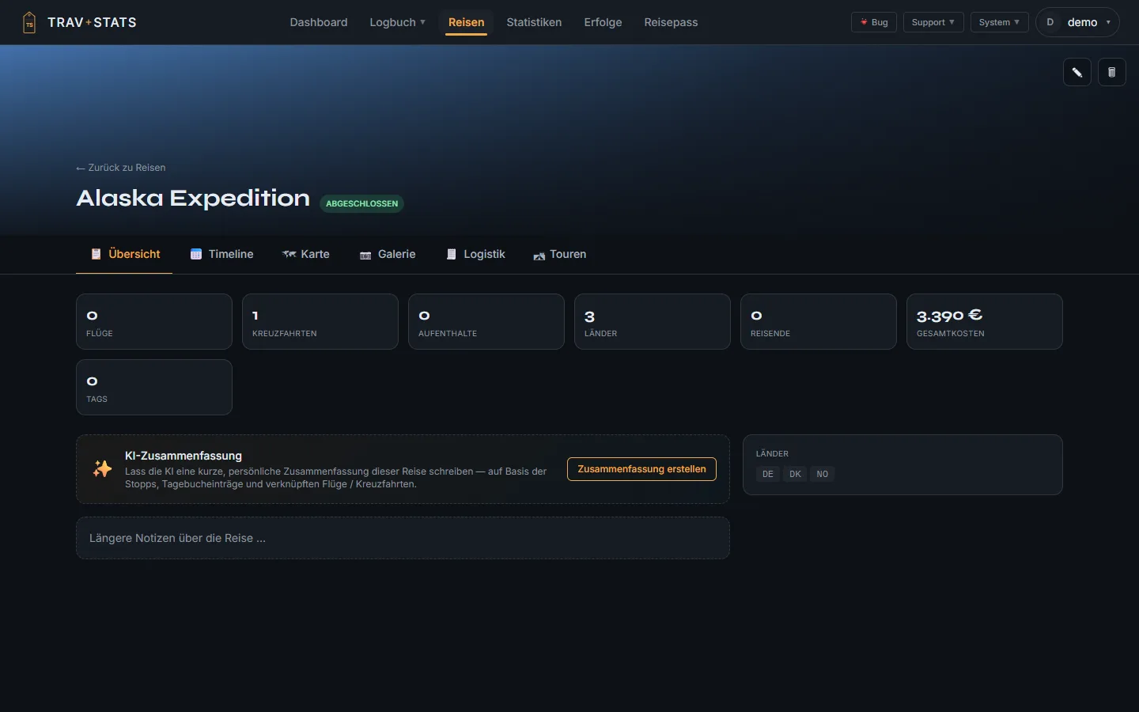Click the sparkle icon beside KI-Zusammenfassung
This screenshot has width=1139, height=712.
coord(103,469)
